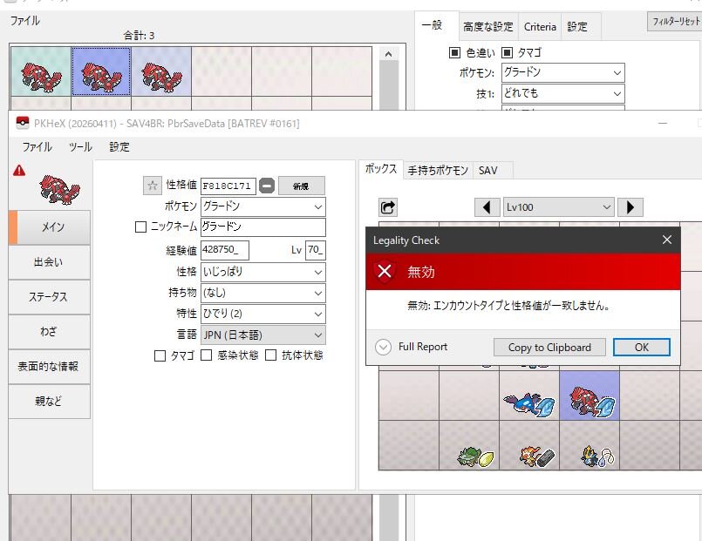Viewport: 702px width, 541px height.
Task: Go to next box with right arrow
Action: (630, 207)
